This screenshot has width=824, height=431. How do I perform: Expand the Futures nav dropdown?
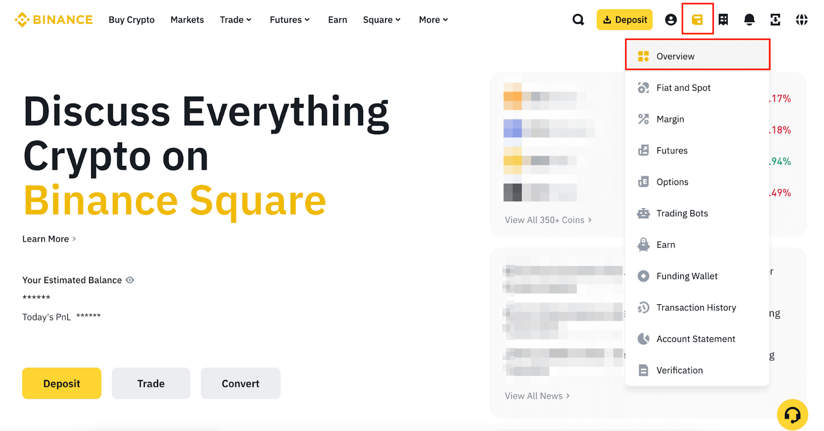click(289, 20)
